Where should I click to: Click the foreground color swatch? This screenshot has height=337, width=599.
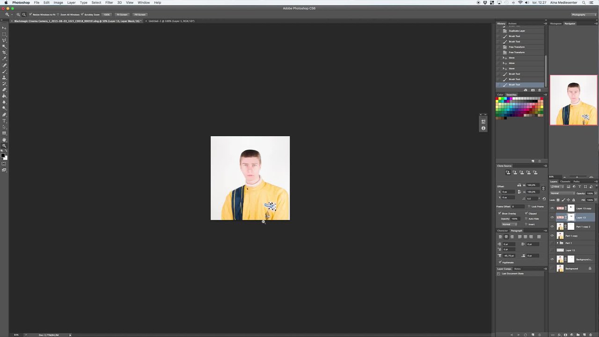3,155
